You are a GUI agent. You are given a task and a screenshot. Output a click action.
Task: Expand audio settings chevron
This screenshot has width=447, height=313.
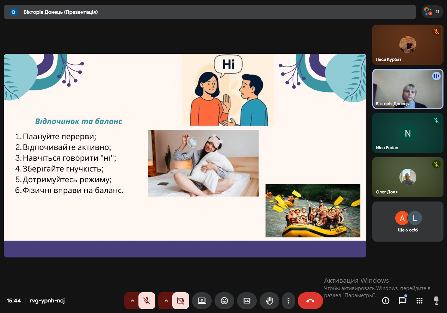(x=132, y=301)
